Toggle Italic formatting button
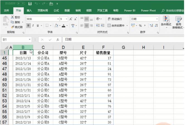Viewport: 186px width, 125px height. [33, 25]
